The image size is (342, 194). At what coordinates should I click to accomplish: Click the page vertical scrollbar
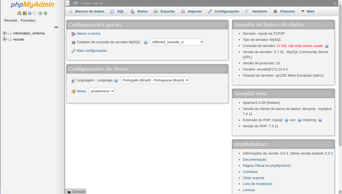click(x=340, y=75)
